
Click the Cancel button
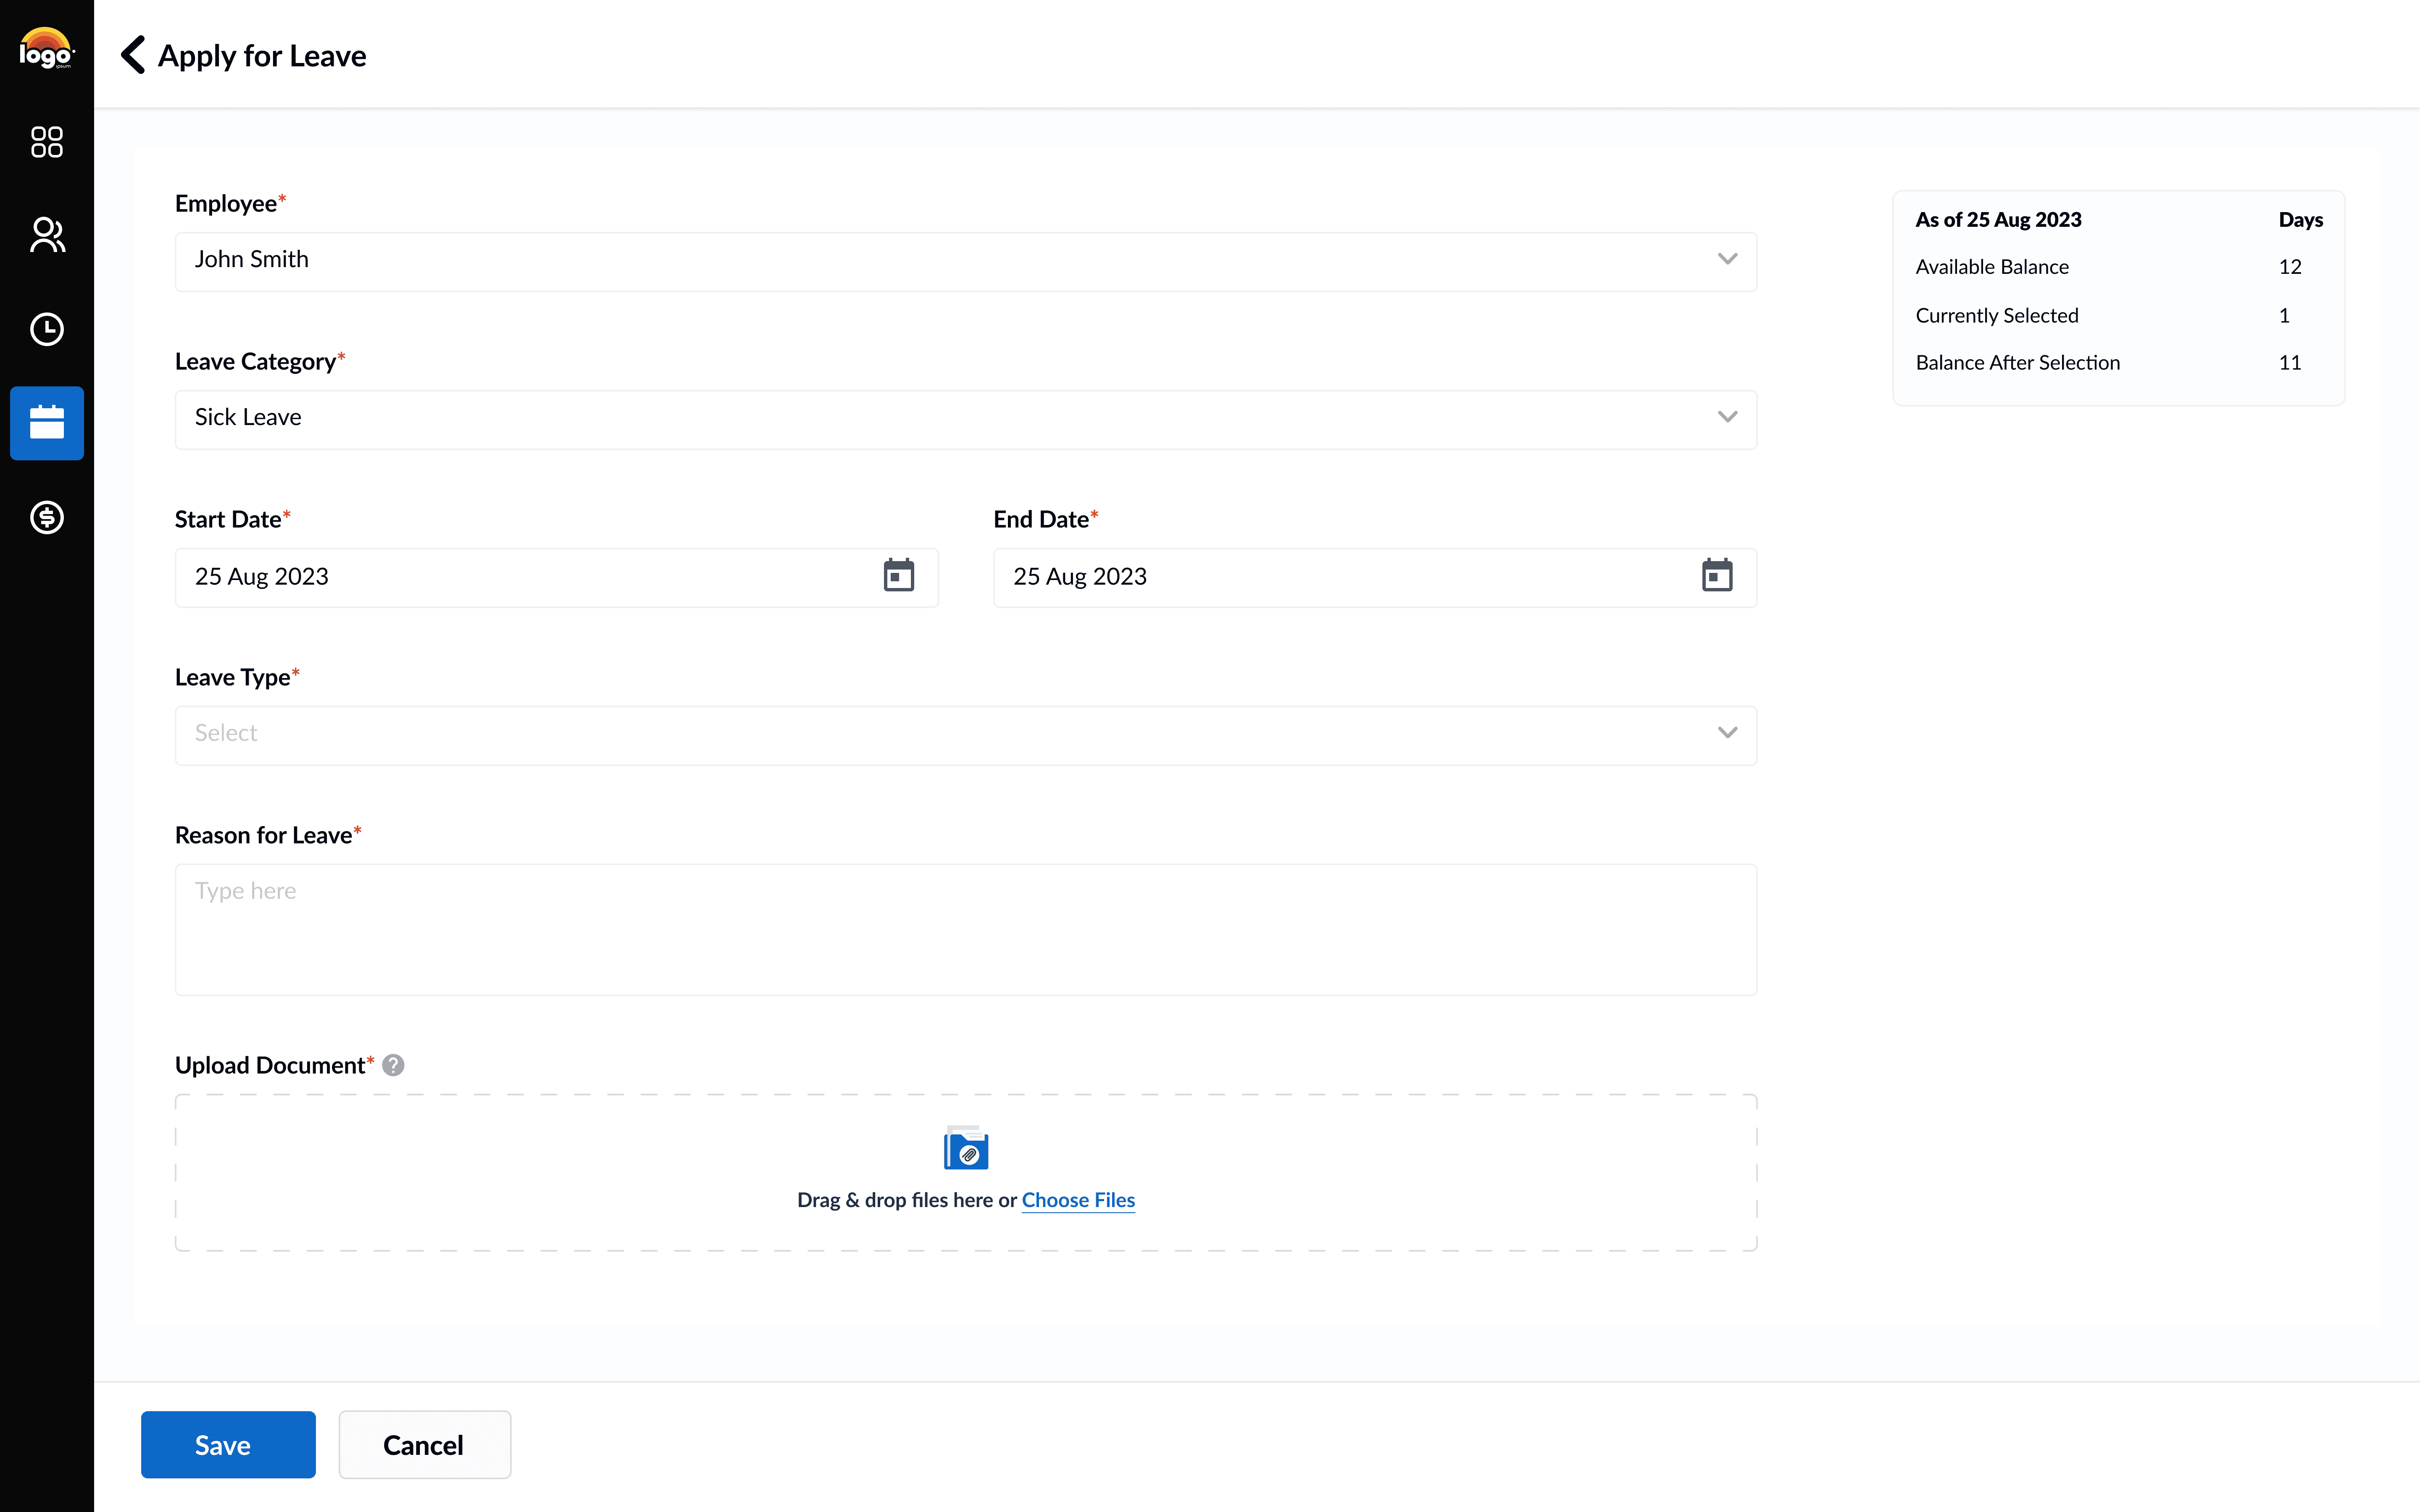click(425, 1445)
